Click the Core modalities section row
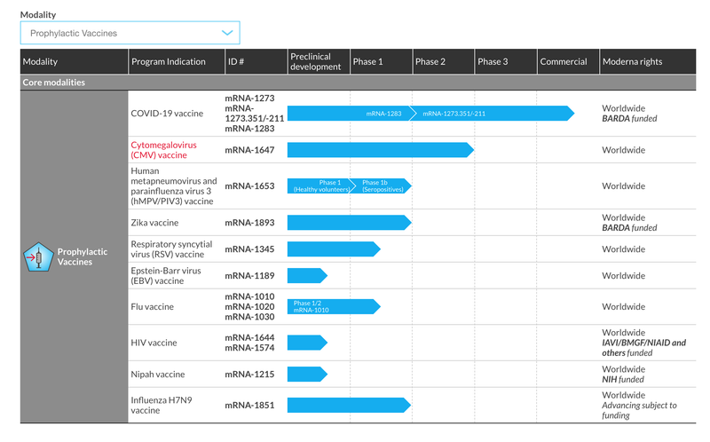Image resolution: width=710 pixels, height=442 pixels. [x=355, y=83]
